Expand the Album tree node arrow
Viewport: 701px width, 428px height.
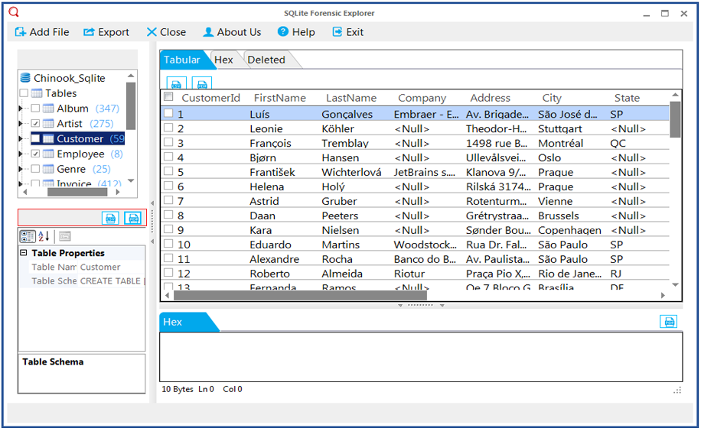click(x=21, y=109)
